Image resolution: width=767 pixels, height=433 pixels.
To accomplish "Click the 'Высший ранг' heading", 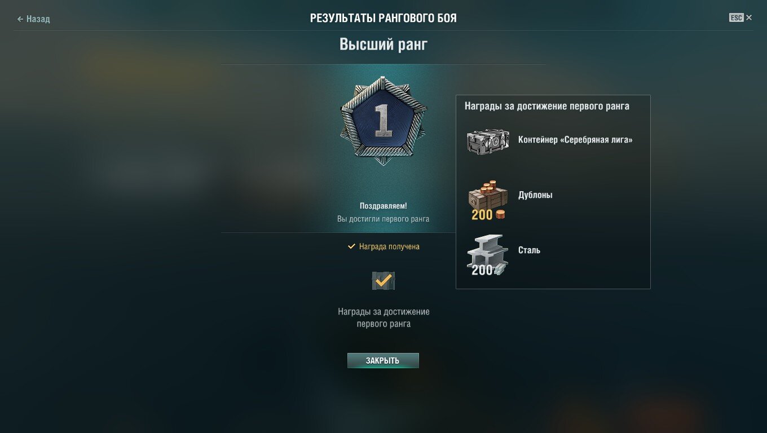I will [x=383, y=45].
